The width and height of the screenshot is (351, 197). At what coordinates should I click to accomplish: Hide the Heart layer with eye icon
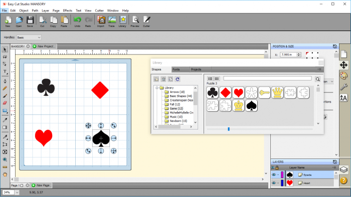pos(274,183)
